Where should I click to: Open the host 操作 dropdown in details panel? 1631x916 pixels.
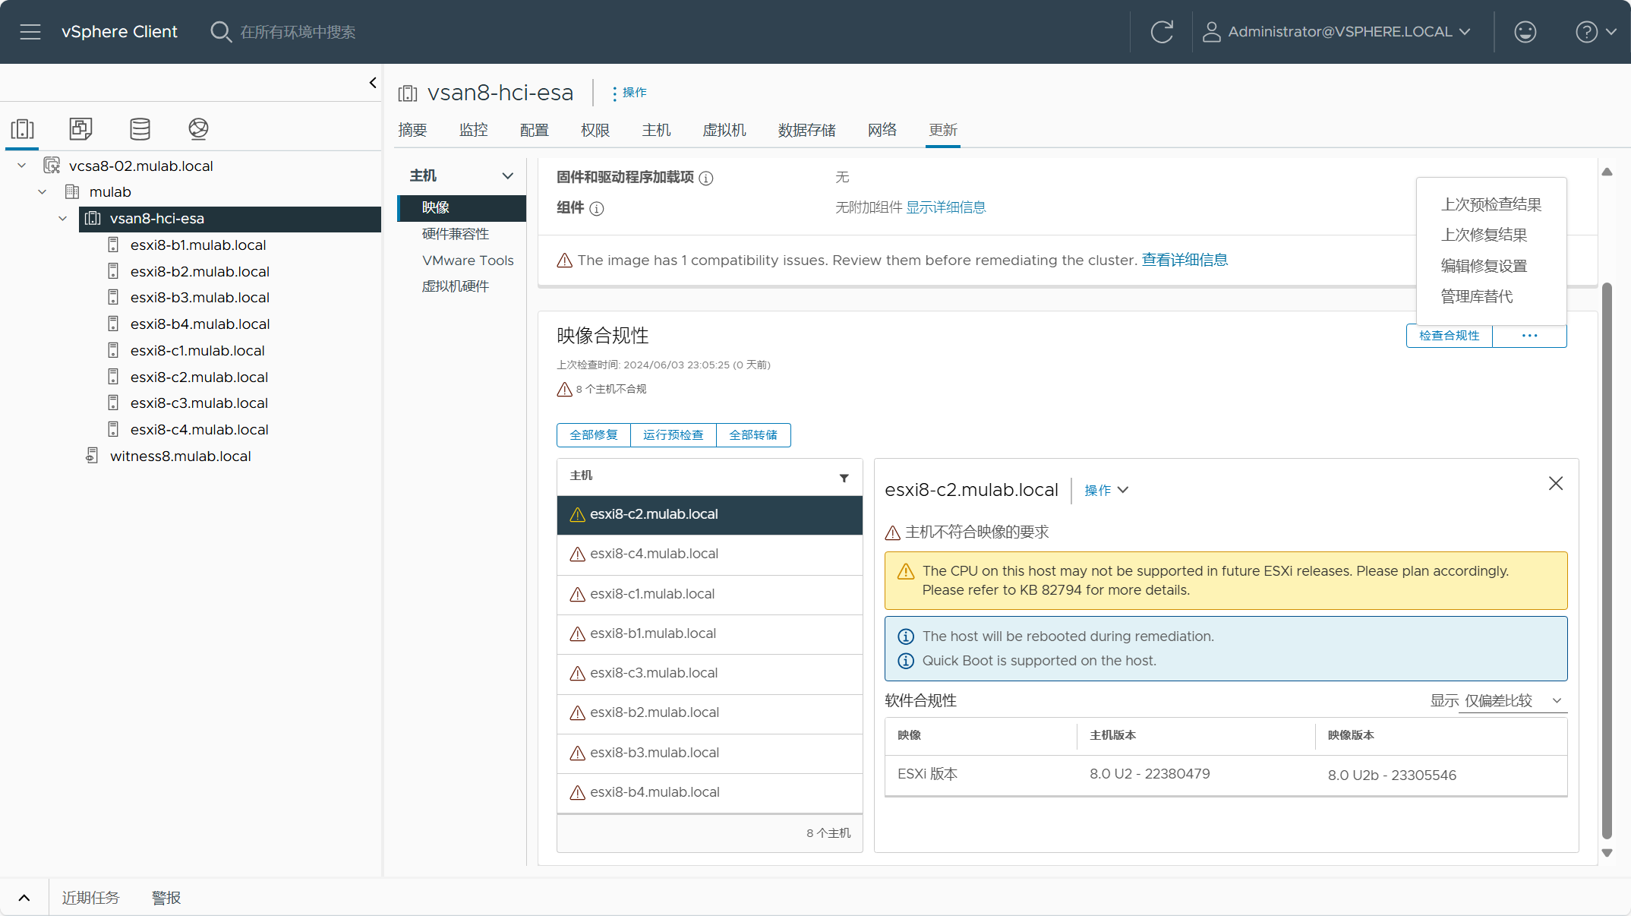click(1106, 491)
